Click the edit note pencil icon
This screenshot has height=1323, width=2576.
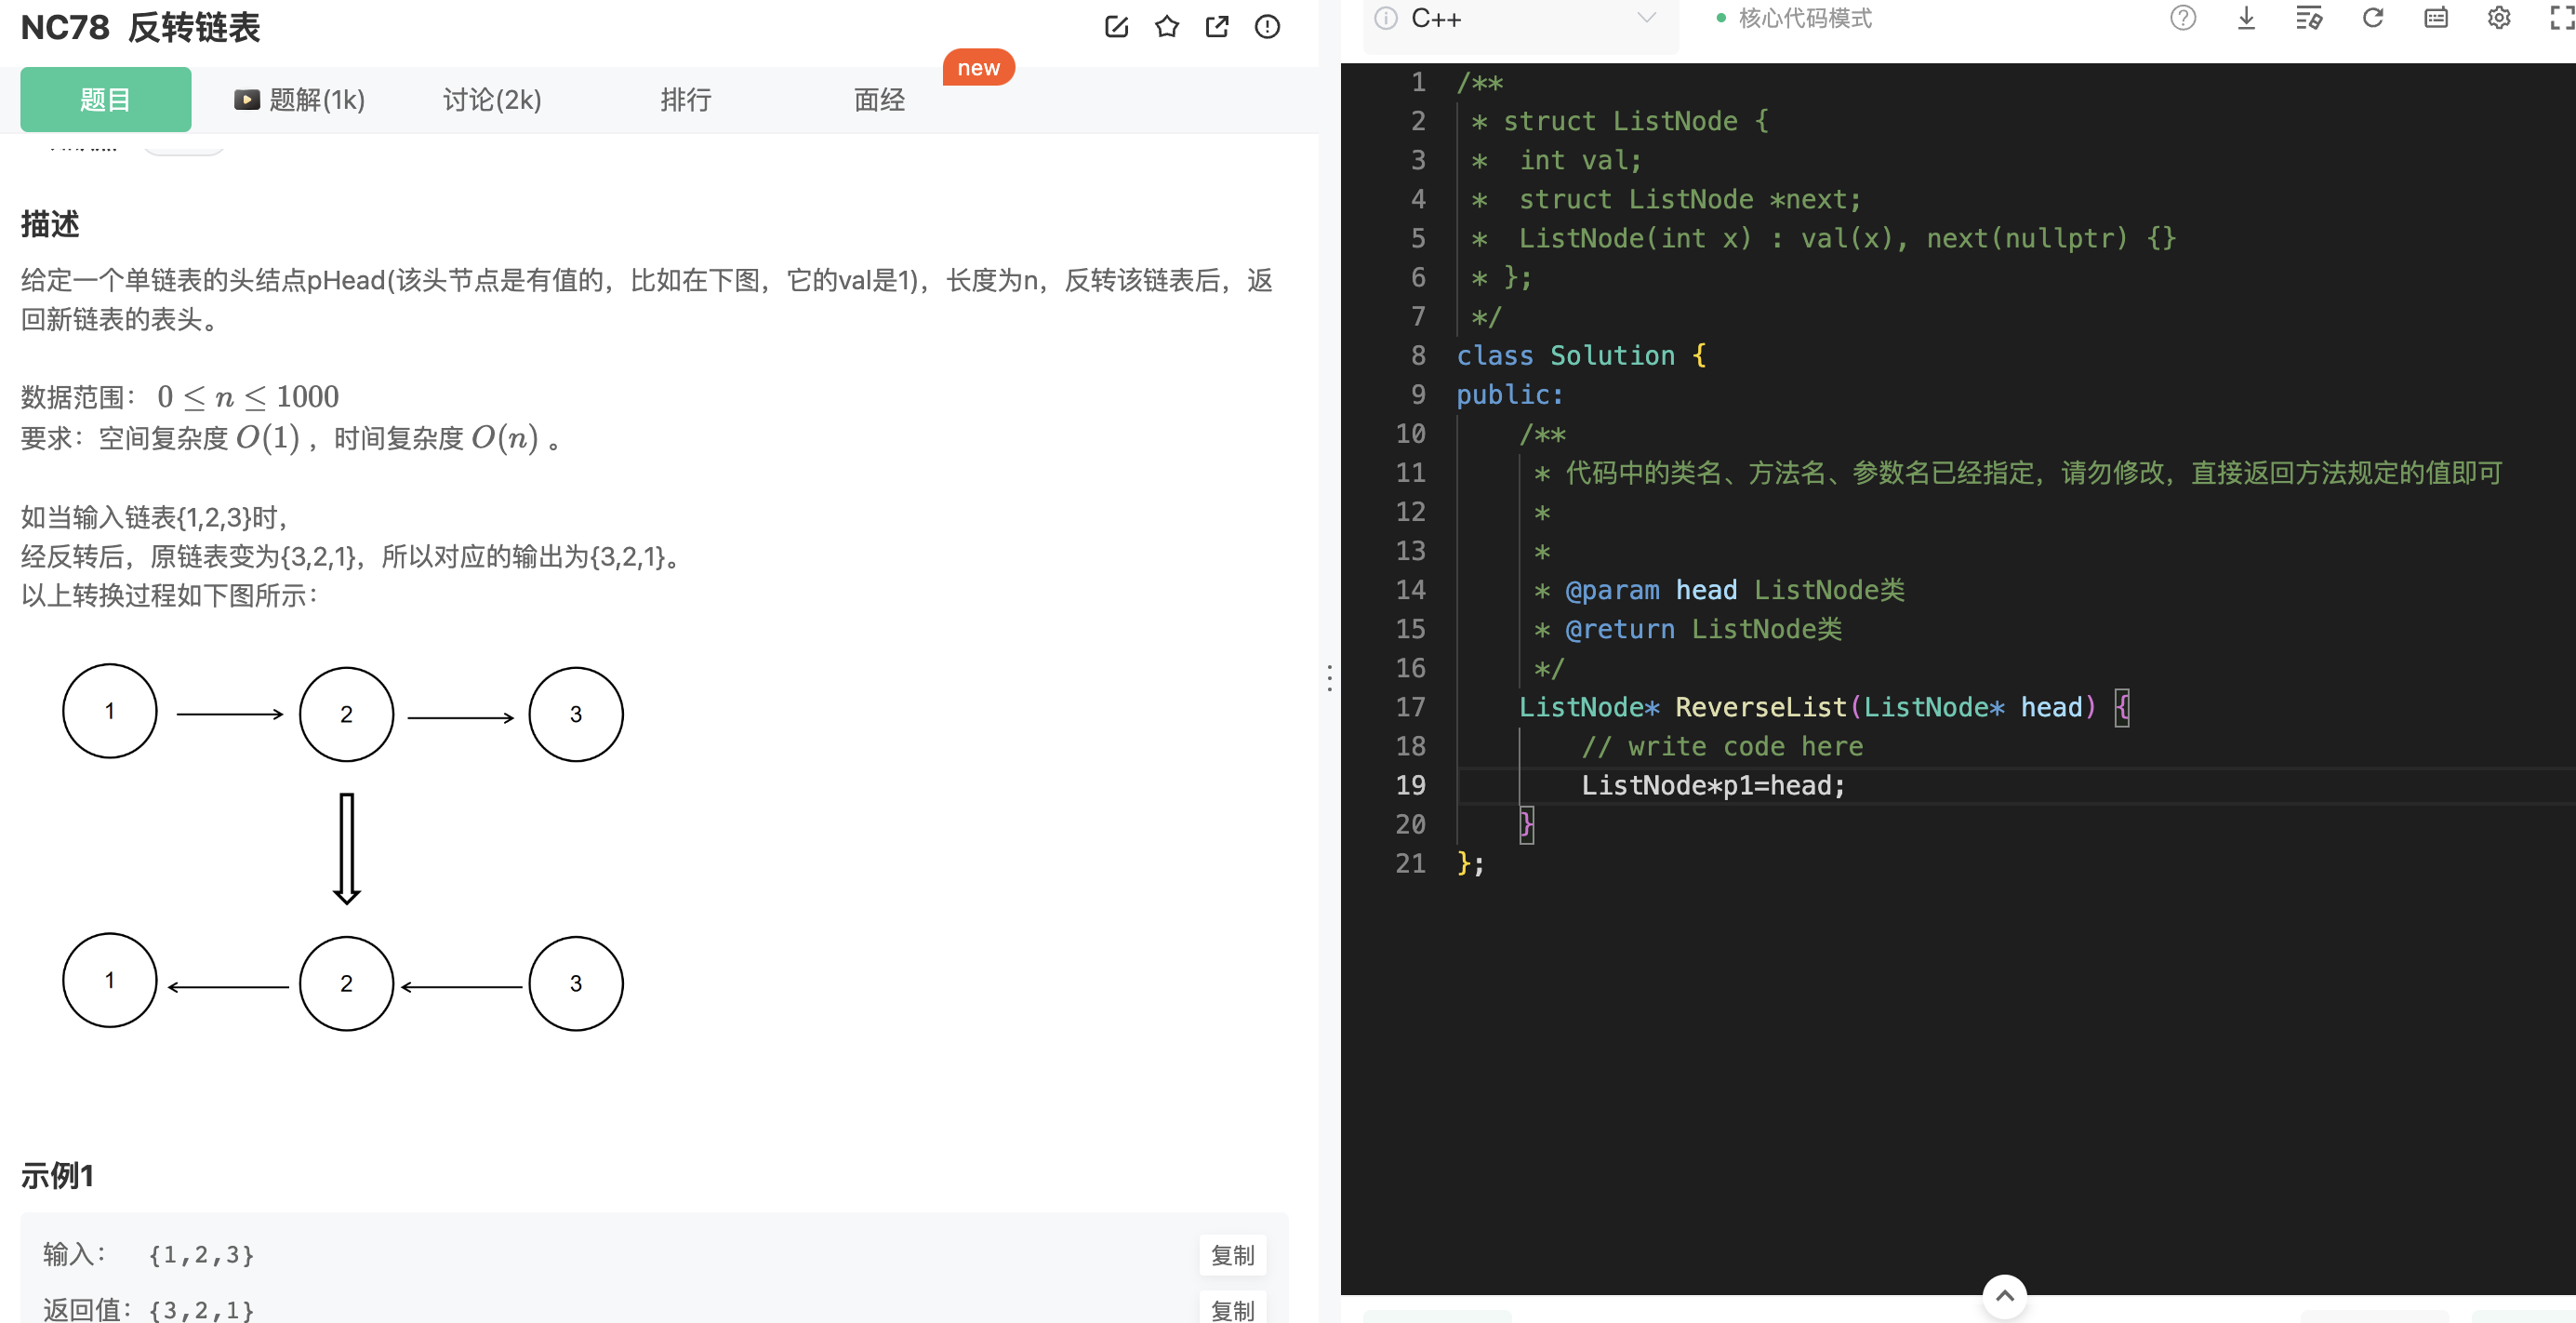tap(1116, 27)
